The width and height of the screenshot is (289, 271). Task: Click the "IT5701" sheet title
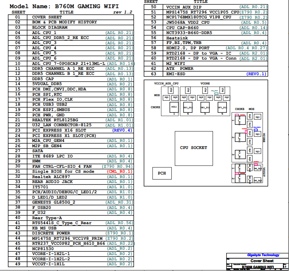point(40,187)
